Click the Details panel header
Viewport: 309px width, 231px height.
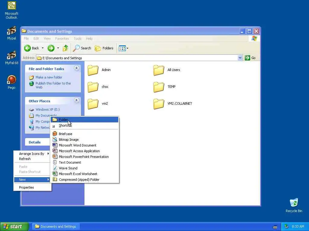pyautogui.click(x=37, y=142)
